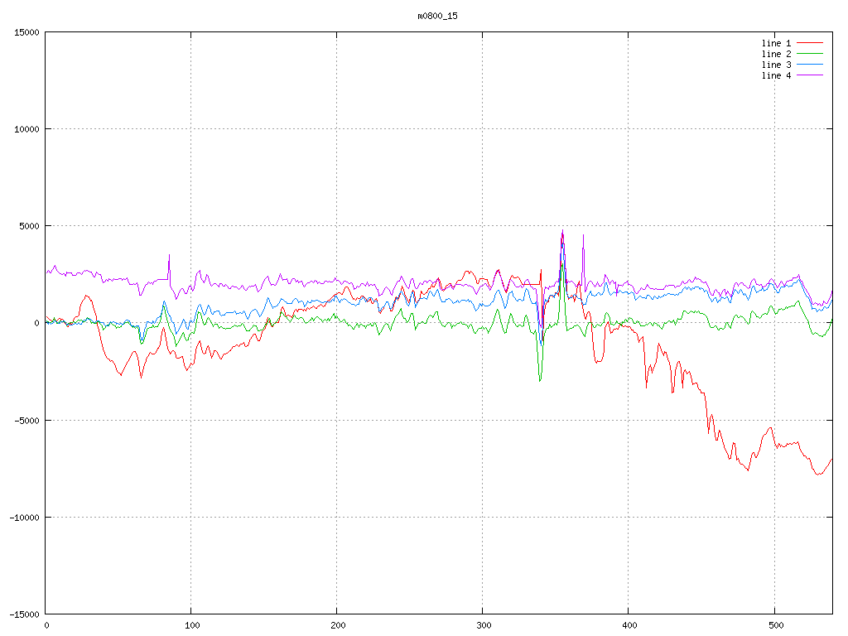Click the magenta line 4 legend sample
This screenshot has width=848, height=636.
pos(811,75)
